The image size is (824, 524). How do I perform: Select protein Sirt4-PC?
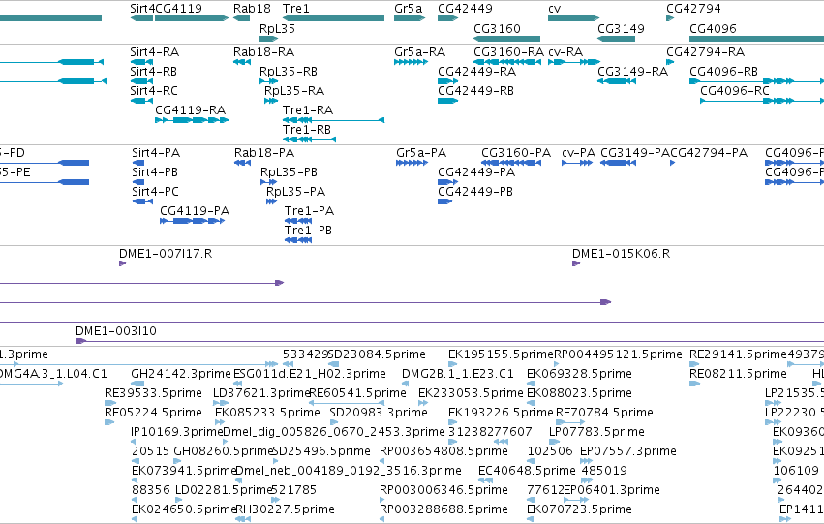pos(142,201)
